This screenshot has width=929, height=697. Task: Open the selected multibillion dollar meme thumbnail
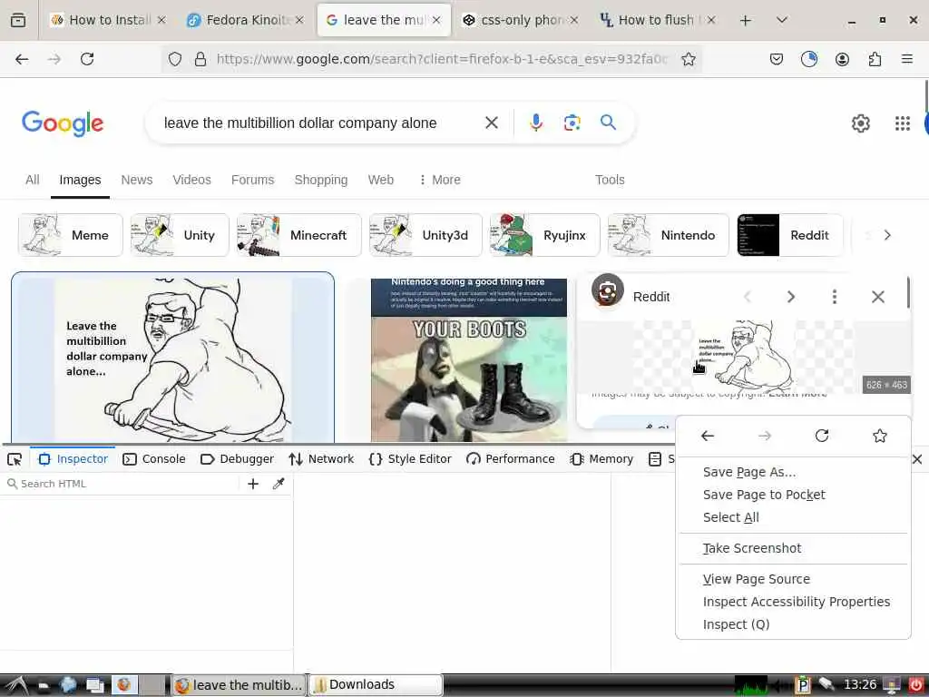tap(172, 358)
